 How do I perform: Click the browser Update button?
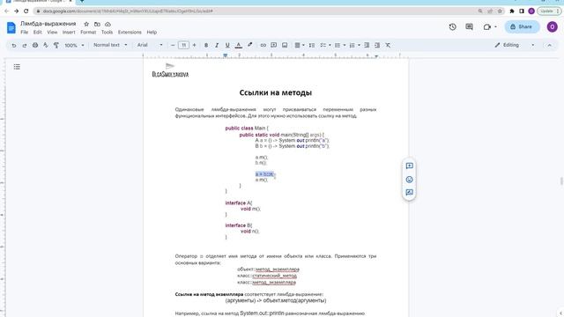[x=549, y=11]
